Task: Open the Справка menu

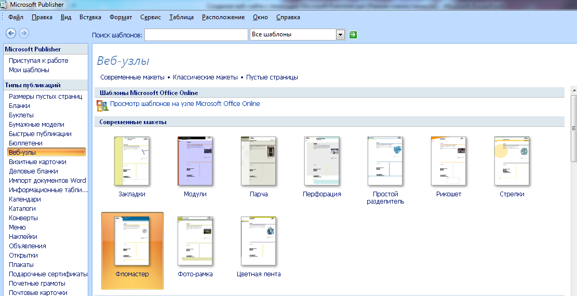Action: click(288, 17)
